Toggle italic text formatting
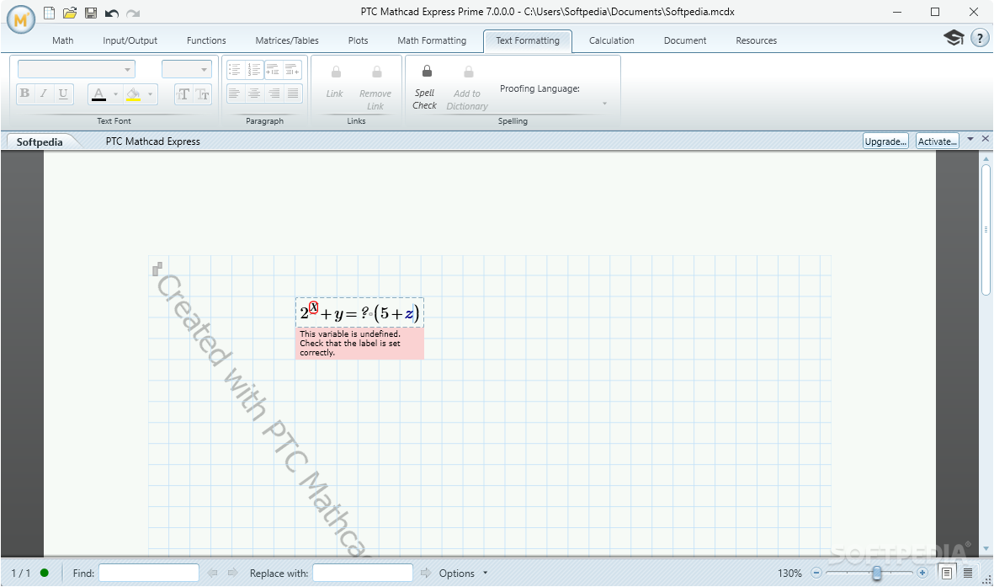Screen dimensions: 994x587 [44, 94]
